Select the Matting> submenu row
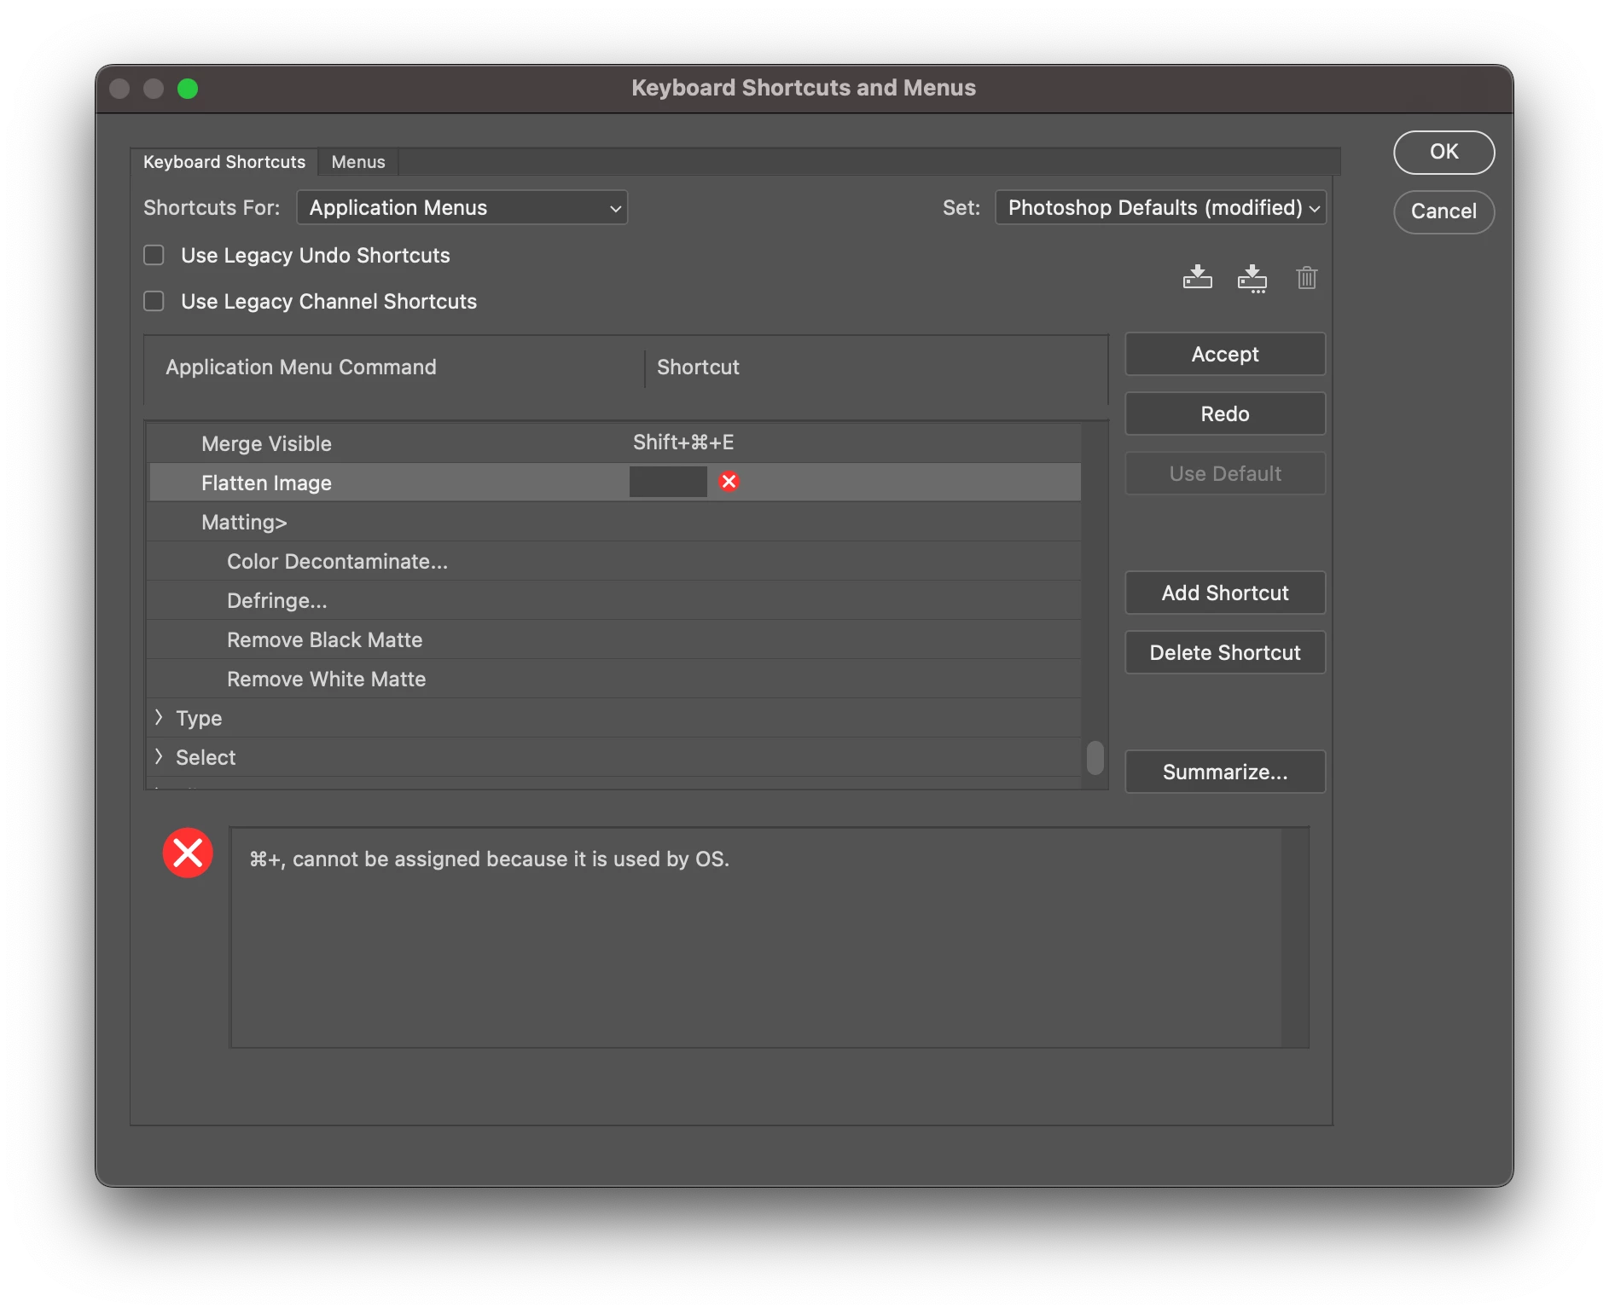The height and width of the screenshot is (1313, 1609). tap(614, 522)
